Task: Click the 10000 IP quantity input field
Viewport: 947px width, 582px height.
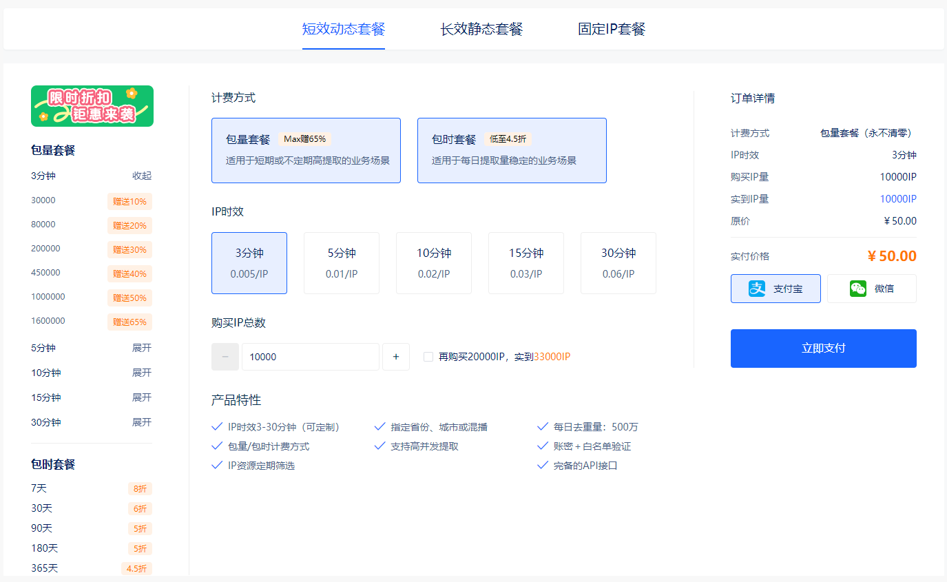Action: point(310,356)
